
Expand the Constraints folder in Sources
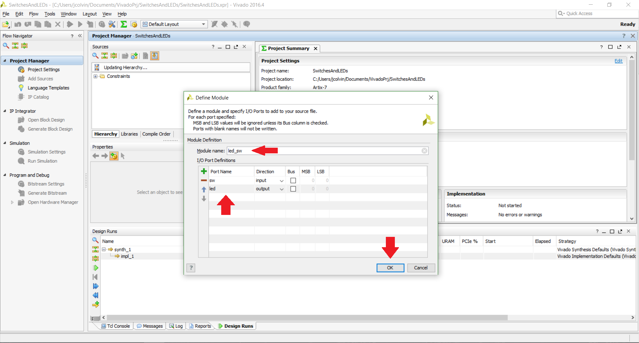click(95, 76)
